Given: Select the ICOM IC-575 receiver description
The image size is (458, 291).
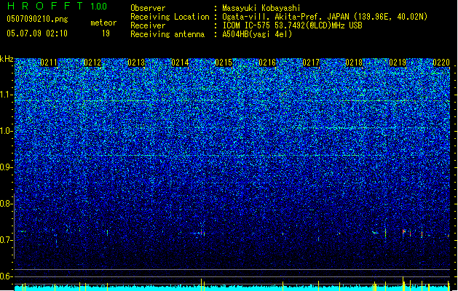Looking at the screenshot, I should tap(292, 25).
